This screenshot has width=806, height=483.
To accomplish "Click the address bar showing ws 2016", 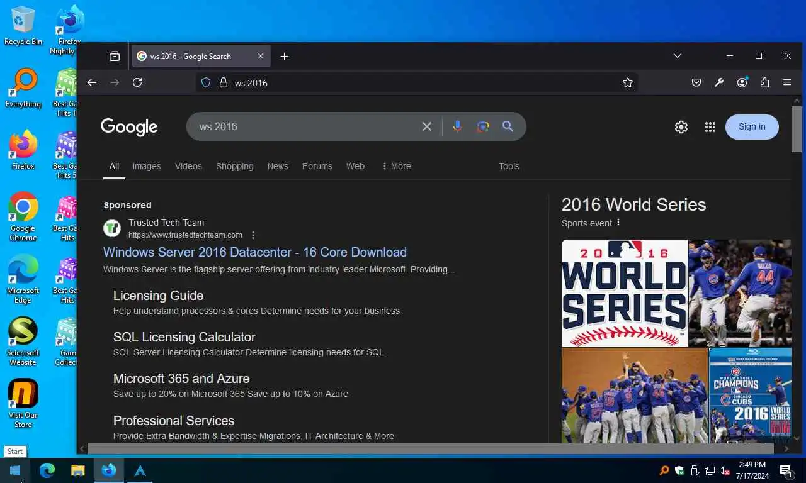I will click(417, 82).
